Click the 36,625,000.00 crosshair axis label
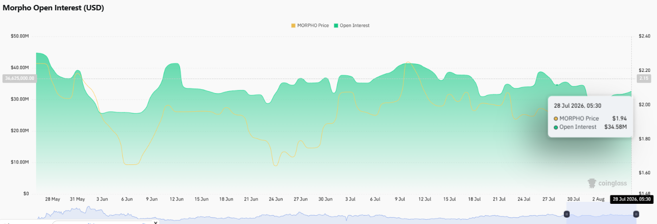The image size is (657, 224). click(x=19, y=78)
